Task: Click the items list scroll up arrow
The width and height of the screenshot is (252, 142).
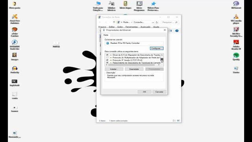Action: (x=162, y=55)
